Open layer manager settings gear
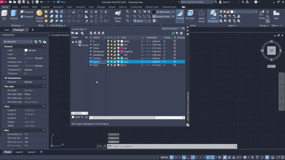The height and width of the screenshot is (160, 285). (x=181, y=33)
